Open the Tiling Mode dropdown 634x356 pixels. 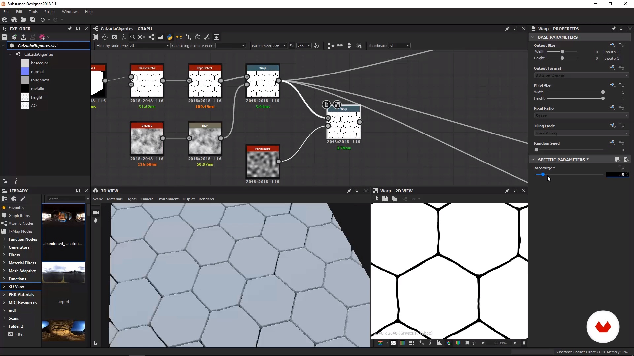pyautogui.click(x=581, y=133)
